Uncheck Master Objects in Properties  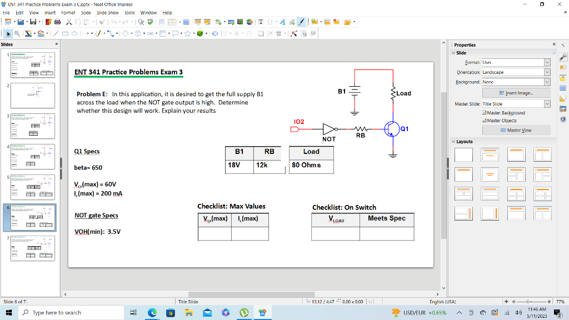[x=484, y=121]
